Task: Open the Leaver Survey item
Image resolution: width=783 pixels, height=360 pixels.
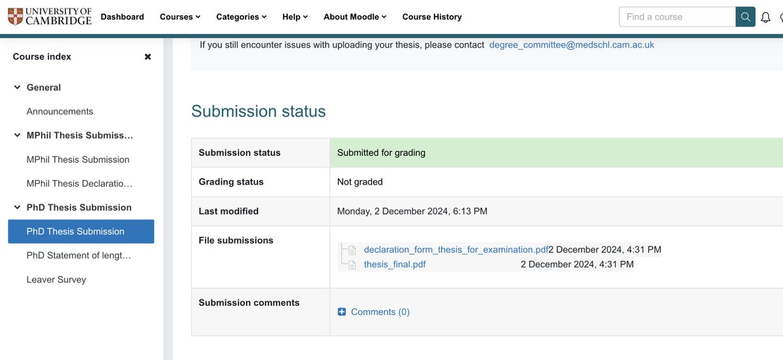Action: (x=56, y=280)
